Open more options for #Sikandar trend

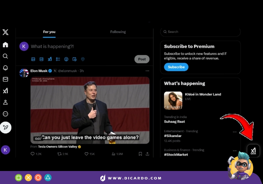(x=235, y=132)
